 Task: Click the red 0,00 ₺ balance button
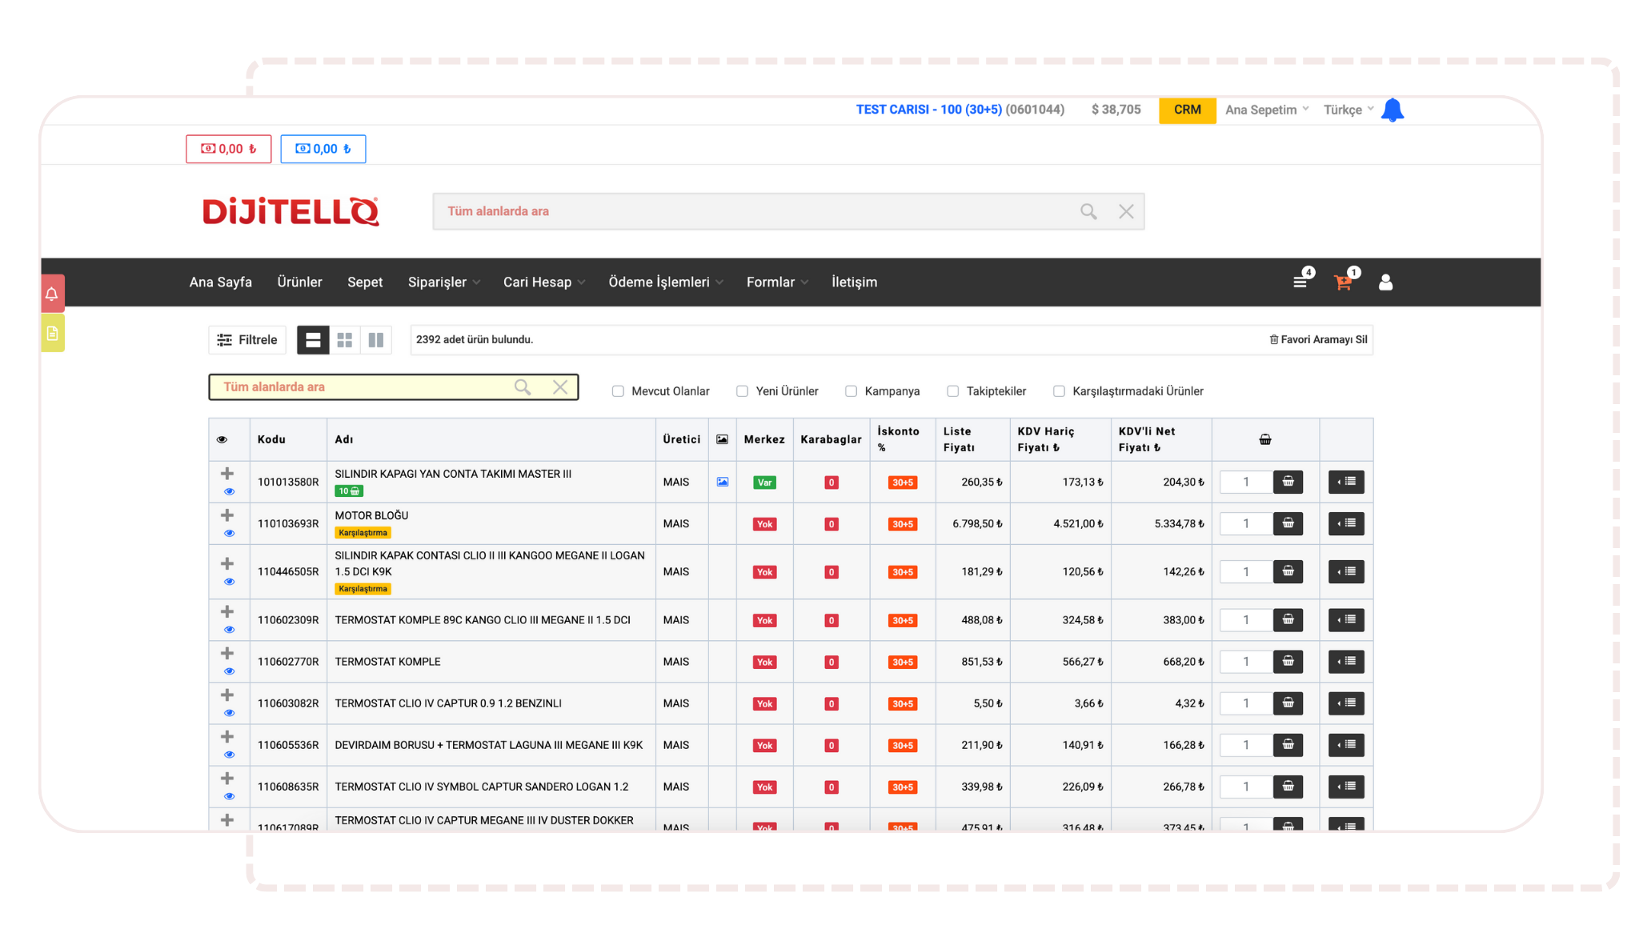229,149
